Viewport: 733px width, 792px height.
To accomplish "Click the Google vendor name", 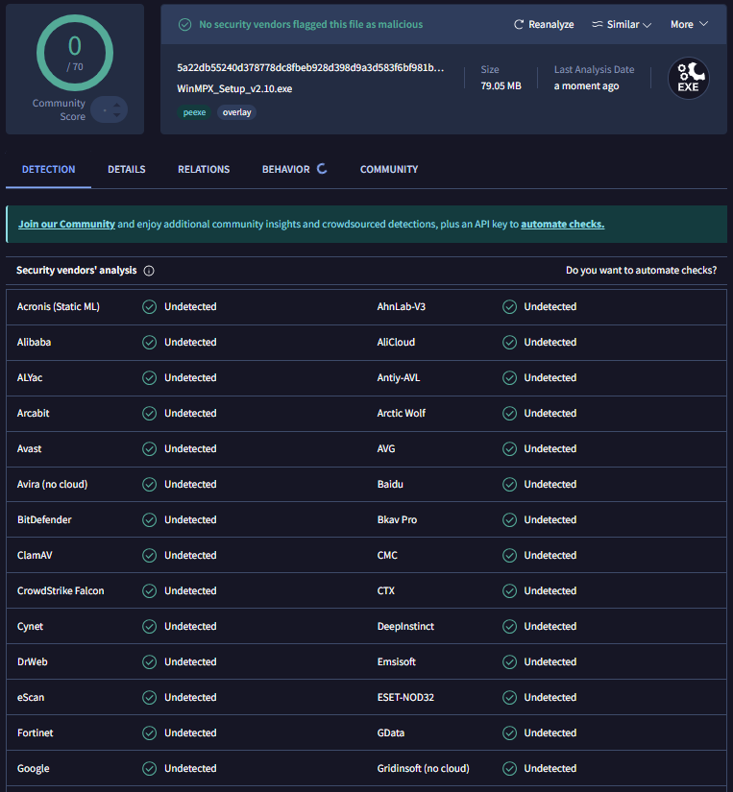I will [34, 768].
